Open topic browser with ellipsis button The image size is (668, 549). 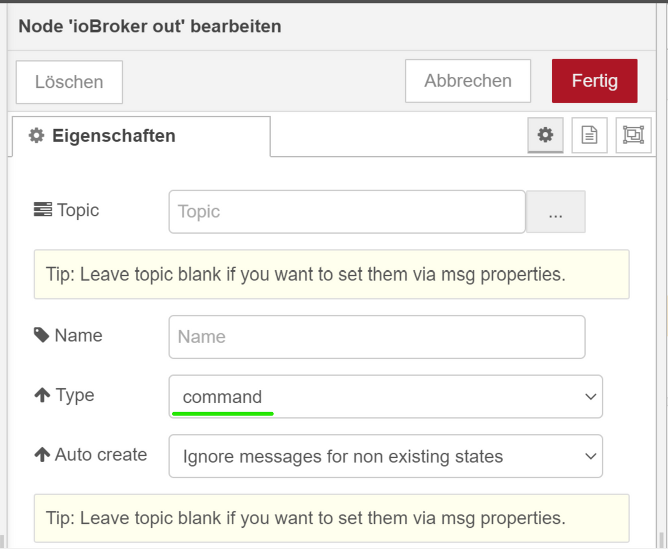click(x=556, y=212)
